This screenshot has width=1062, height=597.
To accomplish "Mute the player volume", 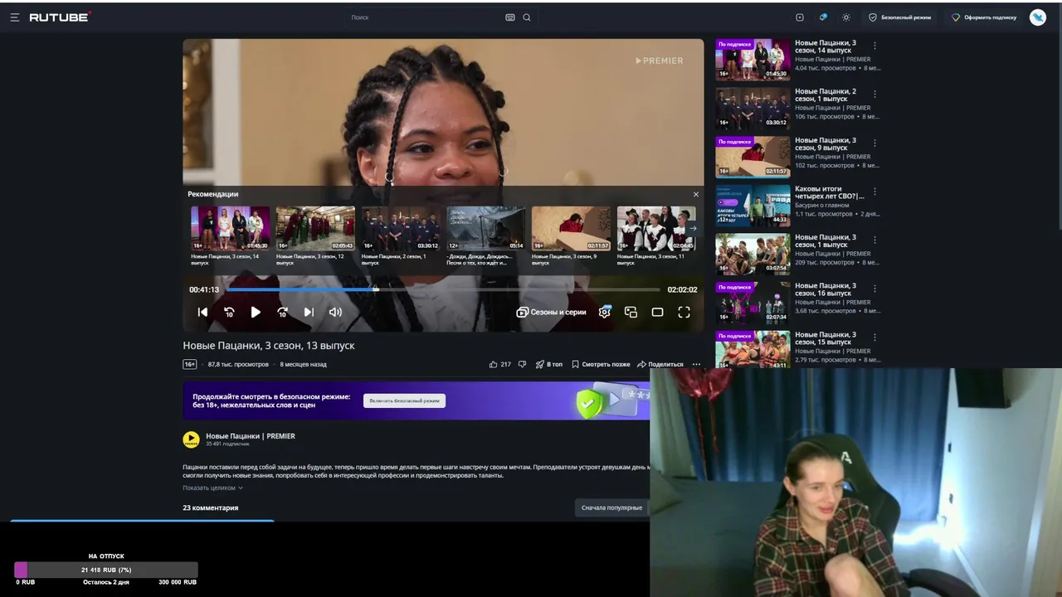I will click(335, 312).
